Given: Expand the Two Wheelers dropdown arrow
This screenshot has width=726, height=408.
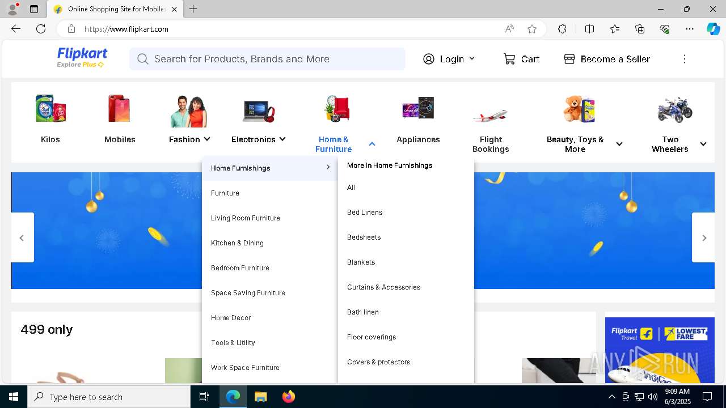Looking at the screenshot, I should [703, 144].
